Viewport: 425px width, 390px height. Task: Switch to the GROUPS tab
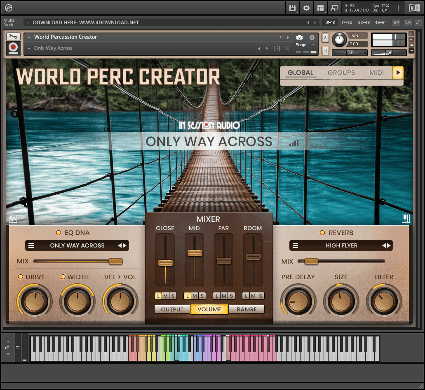341,72
